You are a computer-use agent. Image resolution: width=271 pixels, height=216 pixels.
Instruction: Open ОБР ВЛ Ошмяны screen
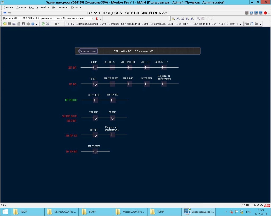coord(130,24)
